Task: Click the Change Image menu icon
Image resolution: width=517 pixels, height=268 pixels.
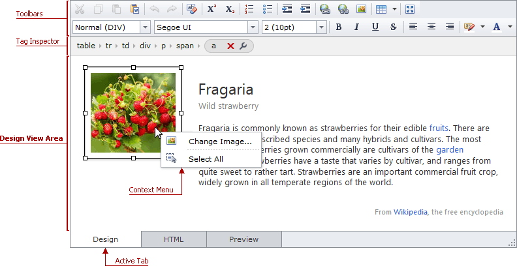Action: click(x=171, y=141)
